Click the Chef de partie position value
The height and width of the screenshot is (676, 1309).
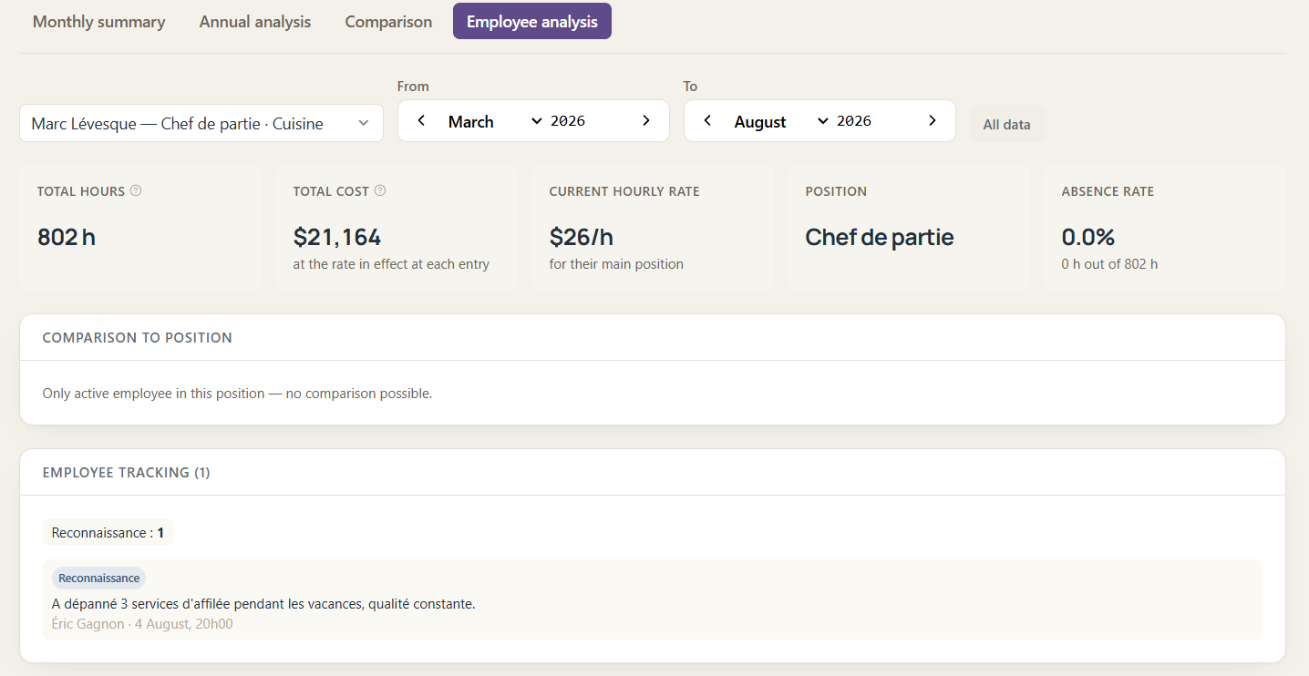tap(880, 238)
